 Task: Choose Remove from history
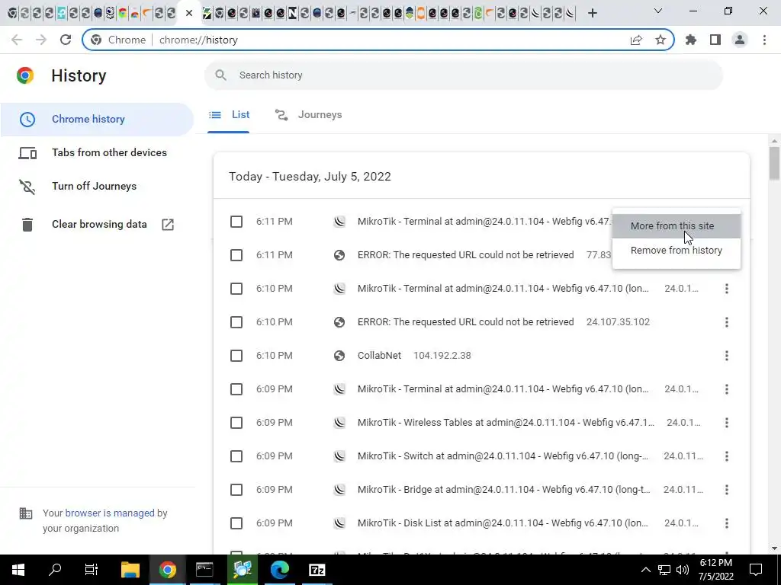pos(677,250)
